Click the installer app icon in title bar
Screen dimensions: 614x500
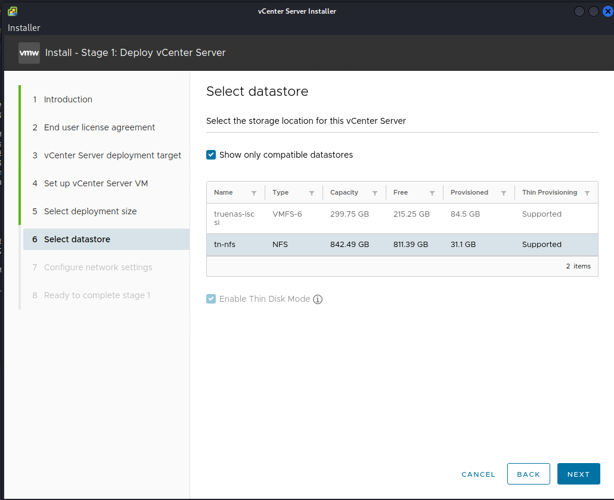13,11
